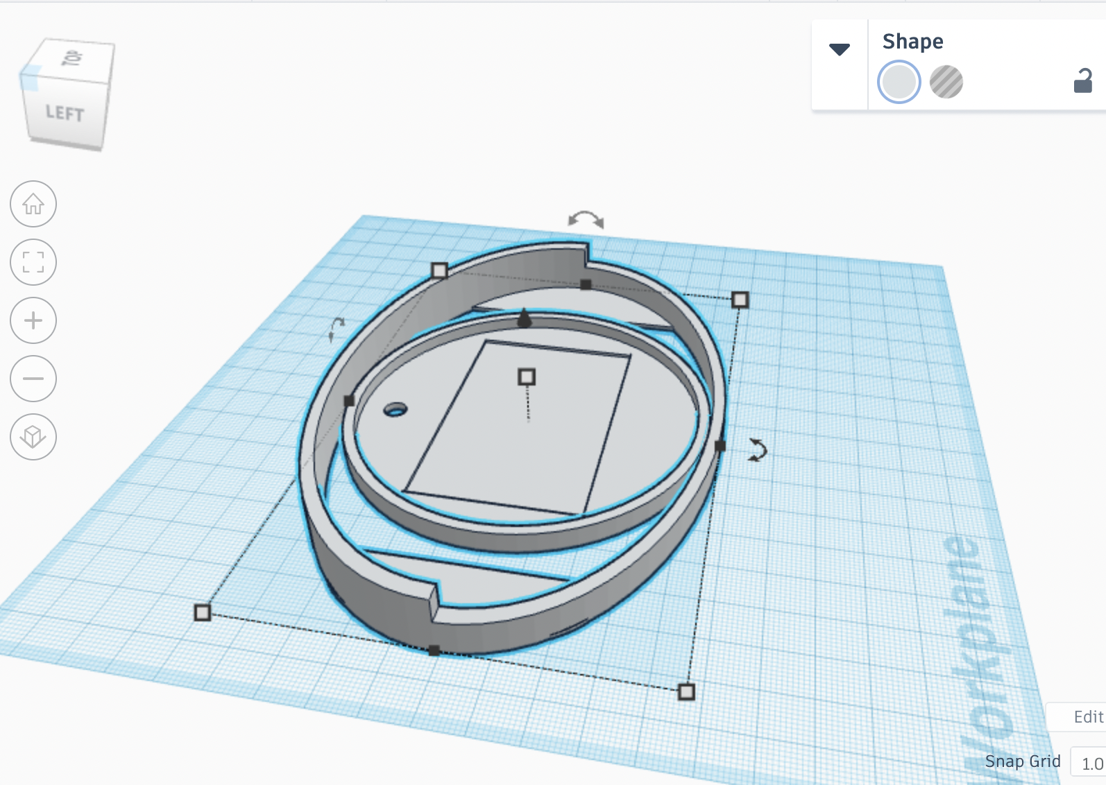Click the right edge midpoint black handle
The width and height of the screenshot is (1106, 785).
[x=720, y=446]
